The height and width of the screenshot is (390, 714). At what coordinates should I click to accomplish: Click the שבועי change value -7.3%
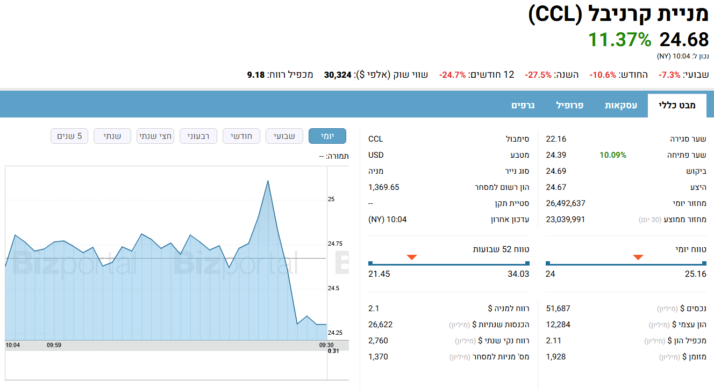point(669,75)
